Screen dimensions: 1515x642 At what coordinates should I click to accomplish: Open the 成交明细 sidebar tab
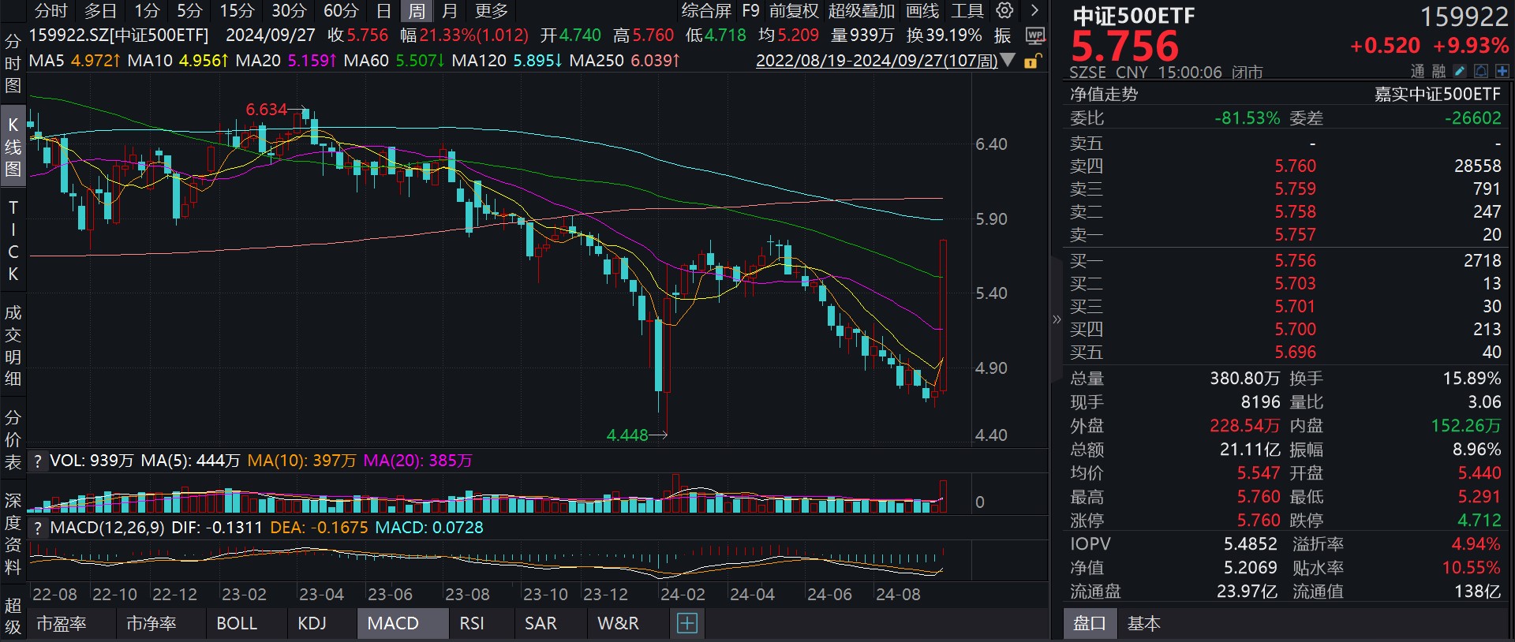pos(13,345)
